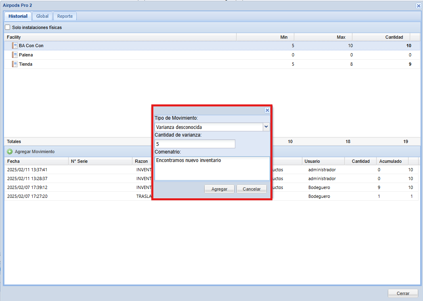The height and width of the screenshot is (301, 423).
Task: Close the movement dialog with X
Action: pos(267,110)
